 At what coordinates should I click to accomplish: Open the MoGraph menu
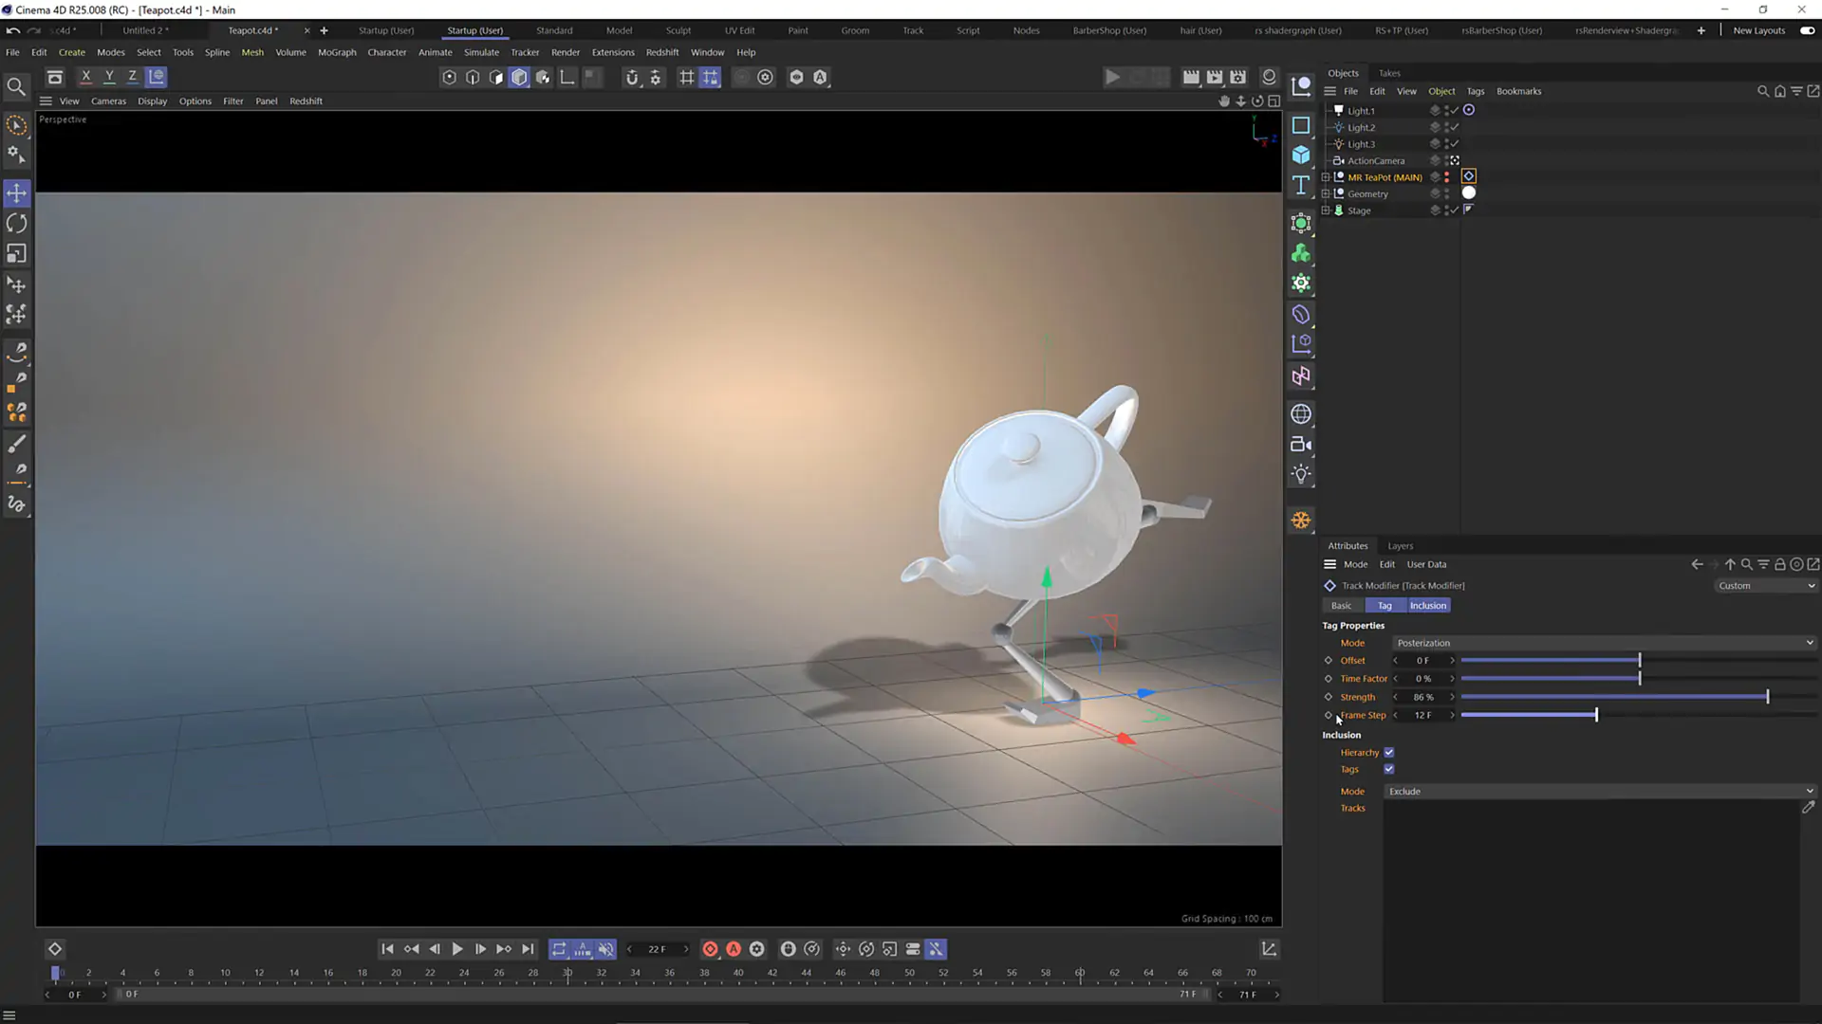pyautogui.click(x=337, y=52)
